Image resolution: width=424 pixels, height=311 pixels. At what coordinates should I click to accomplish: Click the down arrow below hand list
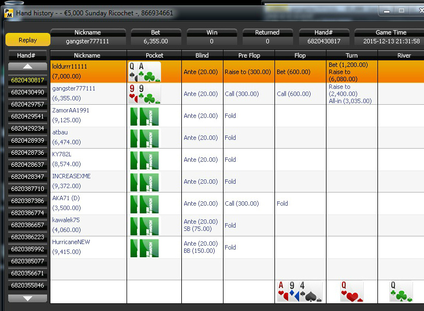pos(27,298)
